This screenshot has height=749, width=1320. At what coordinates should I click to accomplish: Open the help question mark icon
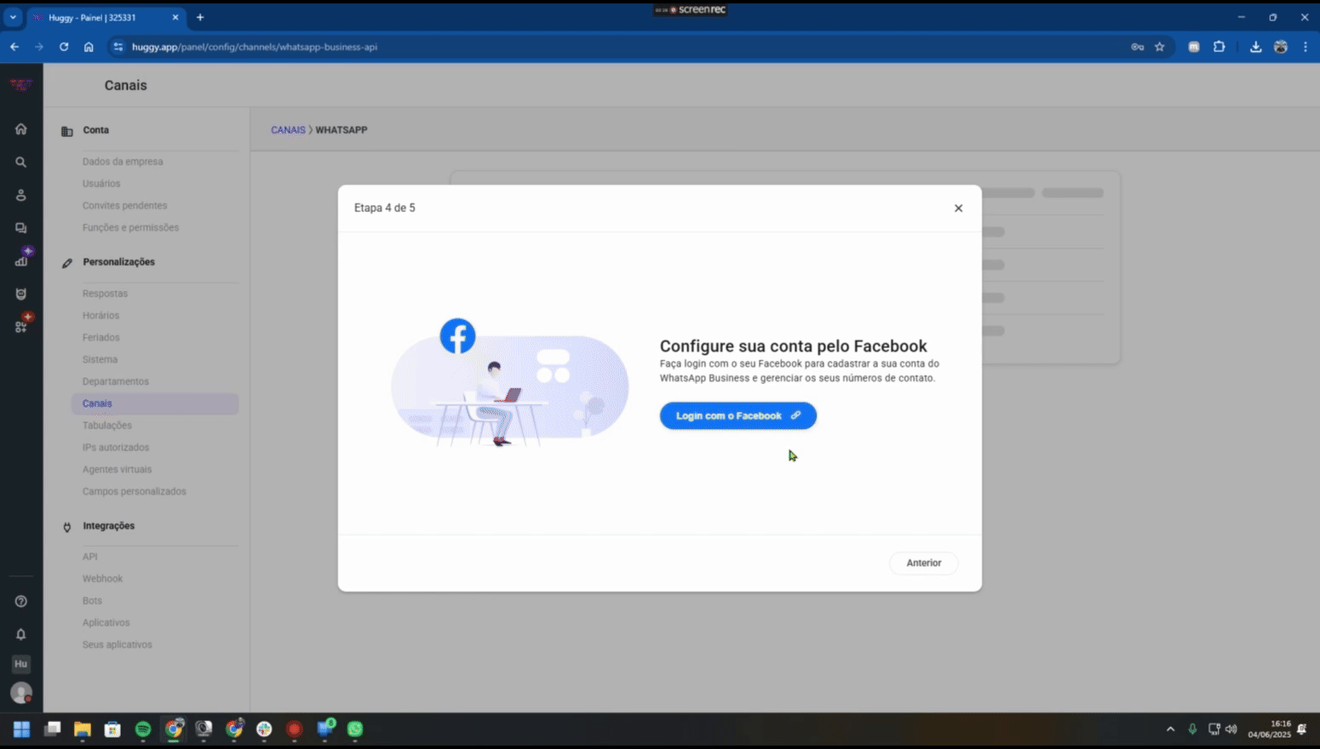click(x=21, y=602)
